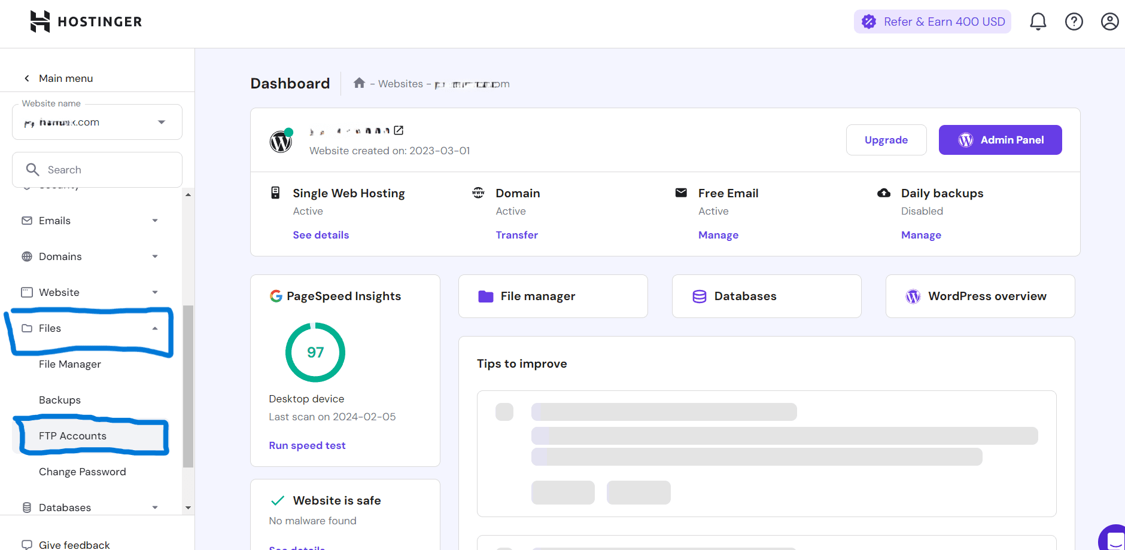Click the Databases stack icon in card

click(x=700, y=297)
